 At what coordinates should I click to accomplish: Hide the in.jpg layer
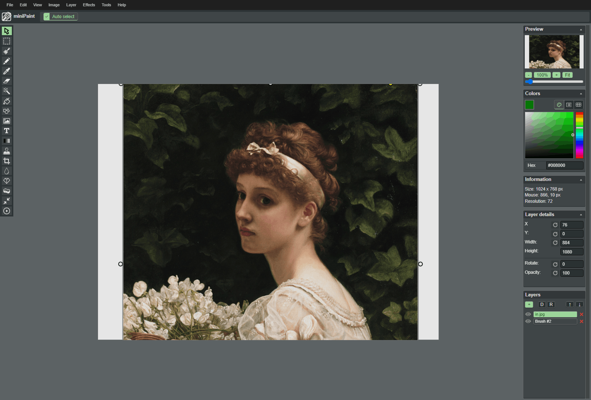pyautogui.click(x=528, y=314)
